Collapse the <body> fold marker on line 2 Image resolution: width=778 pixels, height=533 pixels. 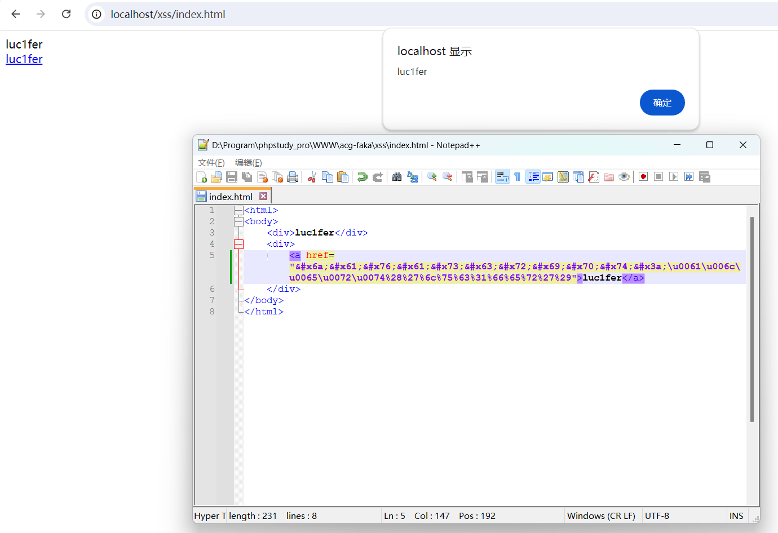238,221
